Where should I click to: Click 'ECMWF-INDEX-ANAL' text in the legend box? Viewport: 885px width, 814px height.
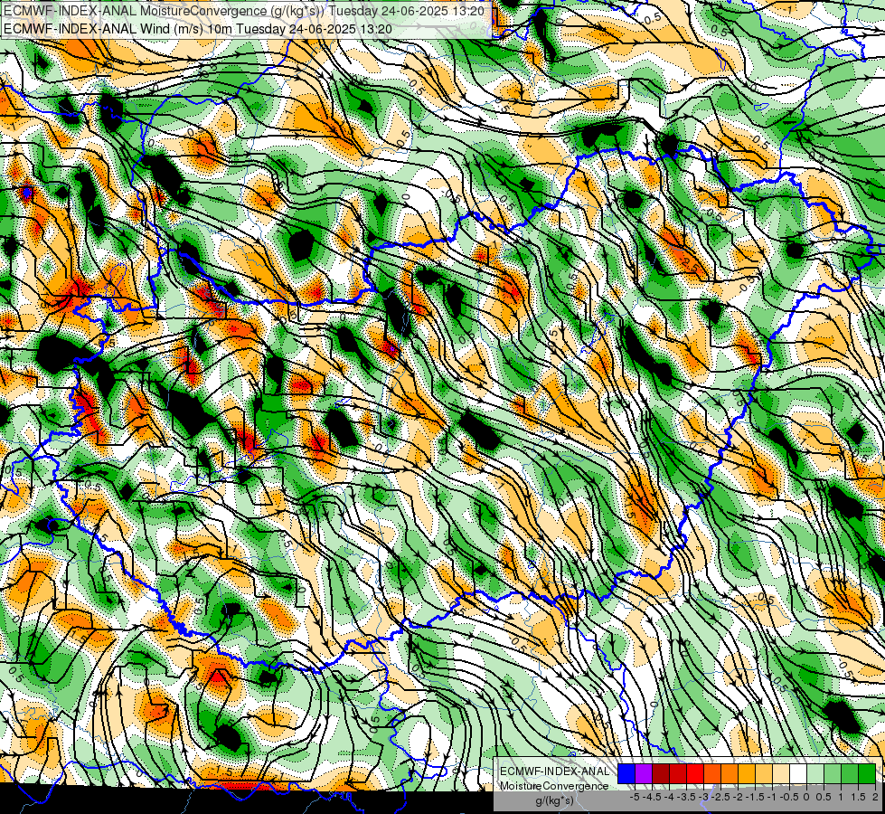click(554, 771)
